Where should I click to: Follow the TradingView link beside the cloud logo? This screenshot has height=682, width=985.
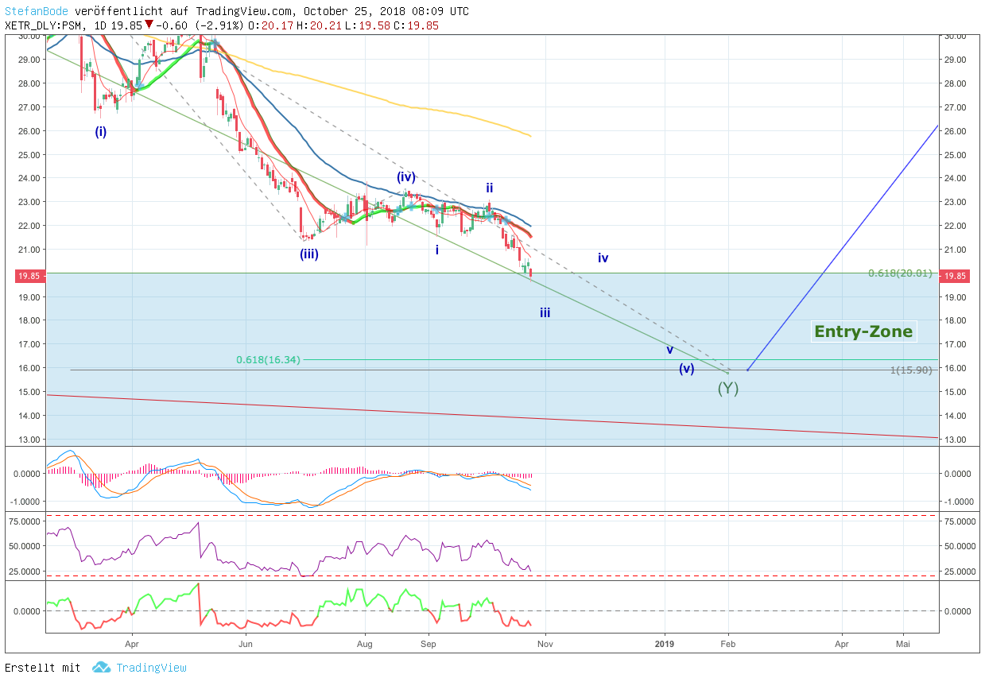tap(151, 668)
